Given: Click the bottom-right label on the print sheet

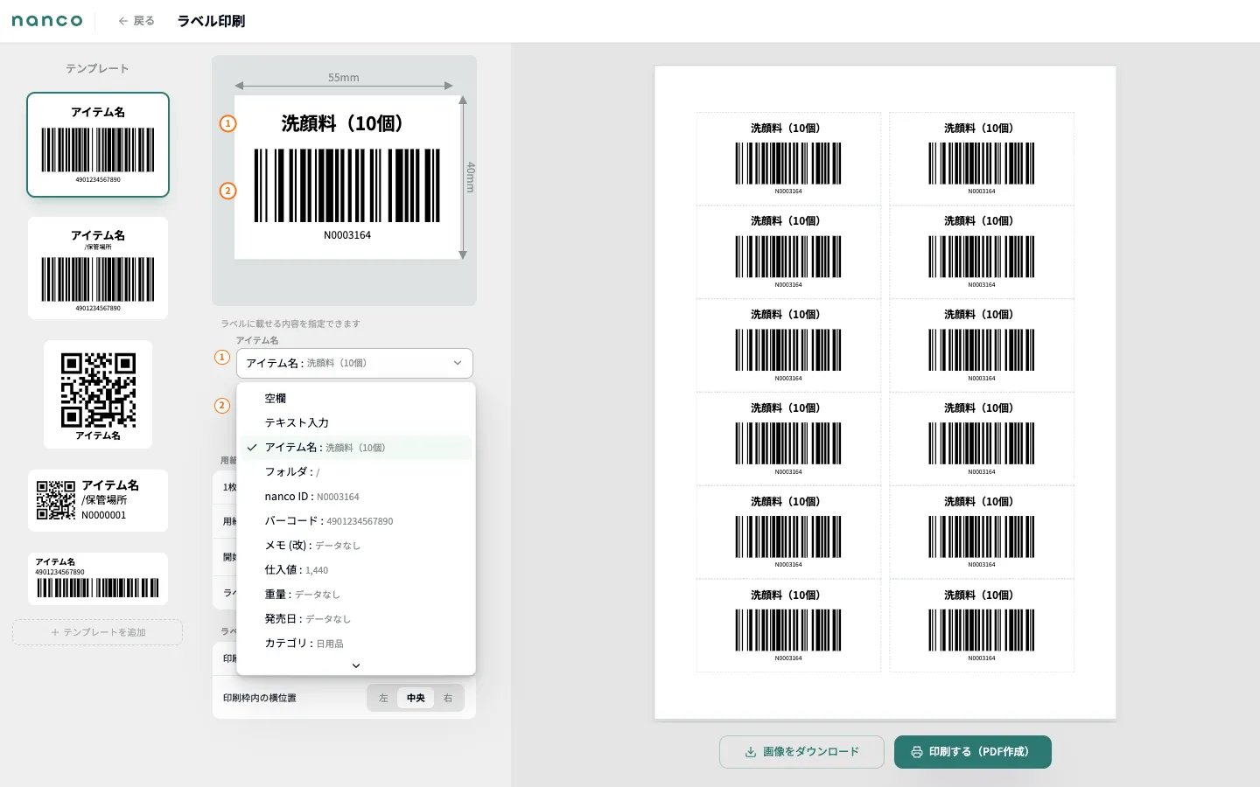Looking at the screenshot, I should [x=982, y=625].
